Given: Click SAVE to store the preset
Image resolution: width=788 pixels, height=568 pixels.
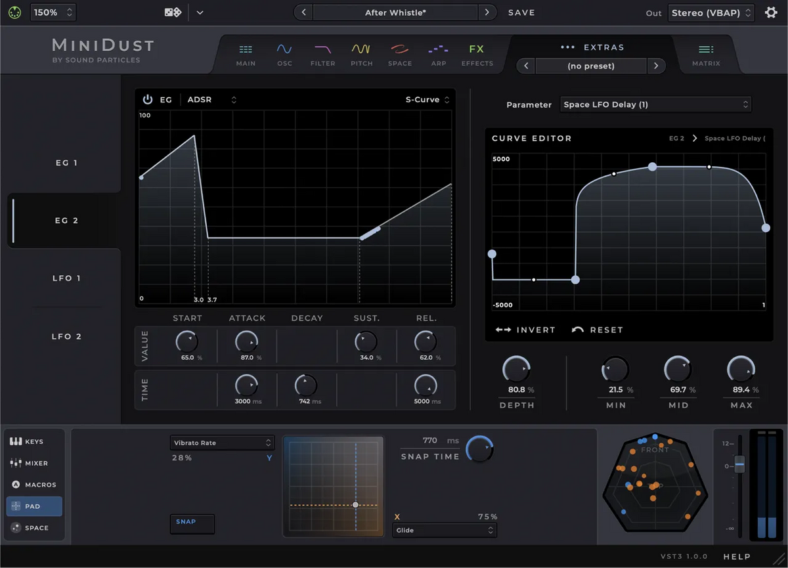Looking at the screenshot, I should coord(521,11).
